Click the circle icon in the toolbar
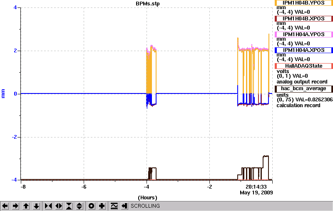The width and height of the screenshot is (333, 211). click(x=92, y=206)
